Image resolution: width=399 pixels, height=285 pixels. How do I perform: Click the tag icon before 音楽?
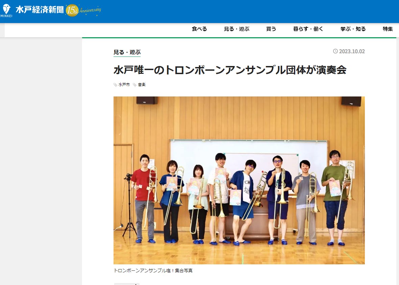tap(135, 85)
